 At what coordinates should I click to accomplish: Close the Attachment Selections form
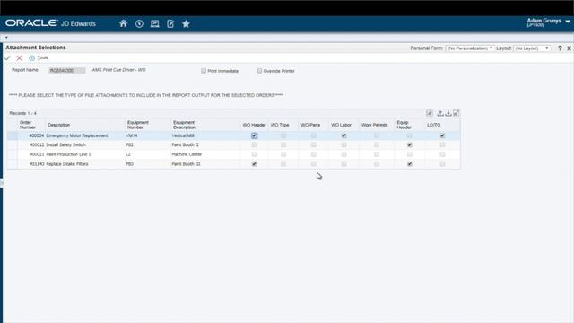tap(569, 48)
